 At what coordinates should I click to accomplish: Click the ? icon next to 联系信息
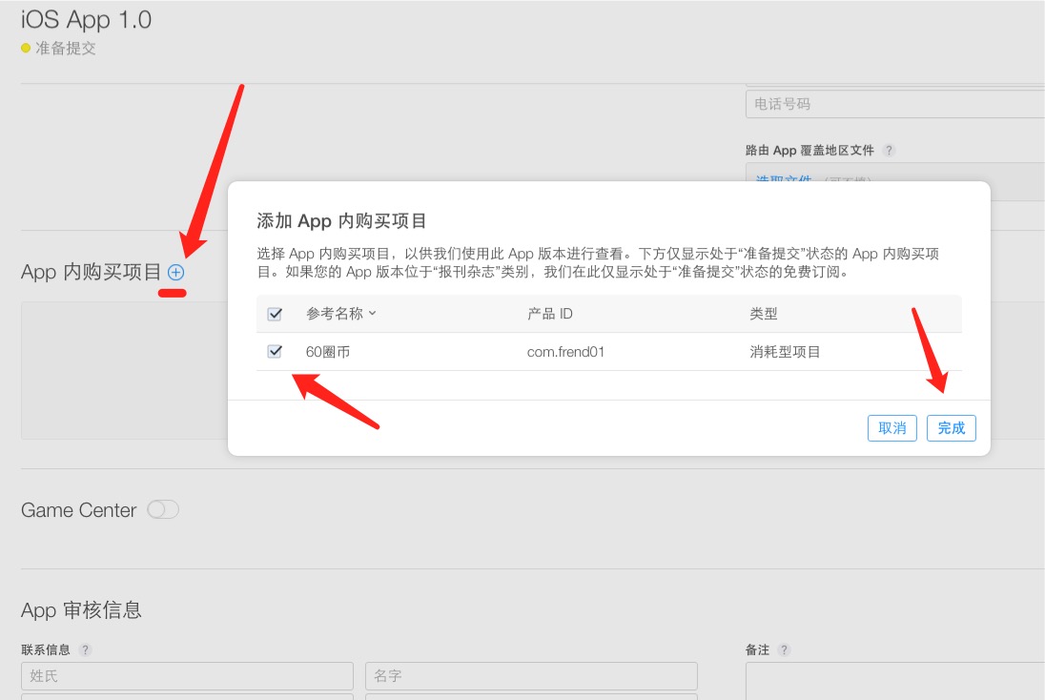coord(84,649)
